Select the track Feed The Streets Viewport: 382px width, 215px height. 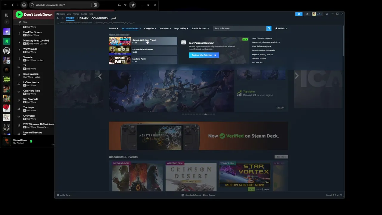click(x=33, y=32)
